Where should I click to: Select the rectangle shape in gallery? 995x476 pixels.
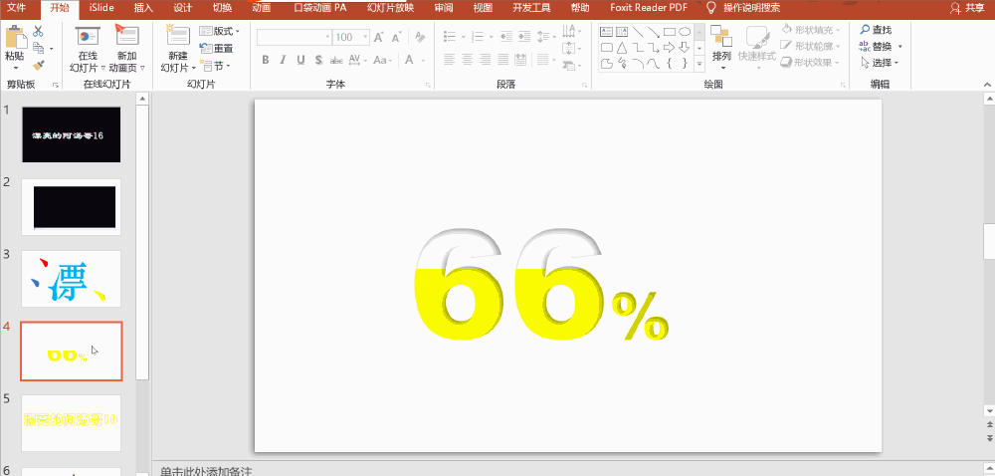669,31
